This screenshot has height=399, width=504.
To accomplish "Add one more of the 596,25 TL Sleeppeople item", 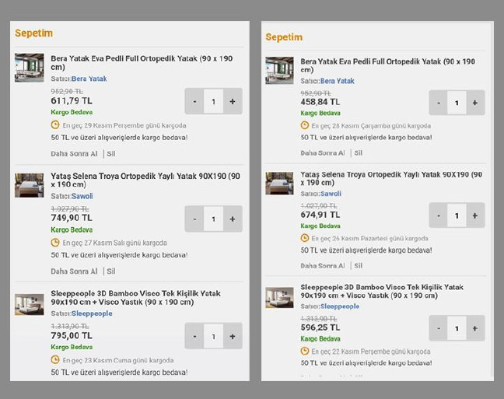I will (474, 328).
